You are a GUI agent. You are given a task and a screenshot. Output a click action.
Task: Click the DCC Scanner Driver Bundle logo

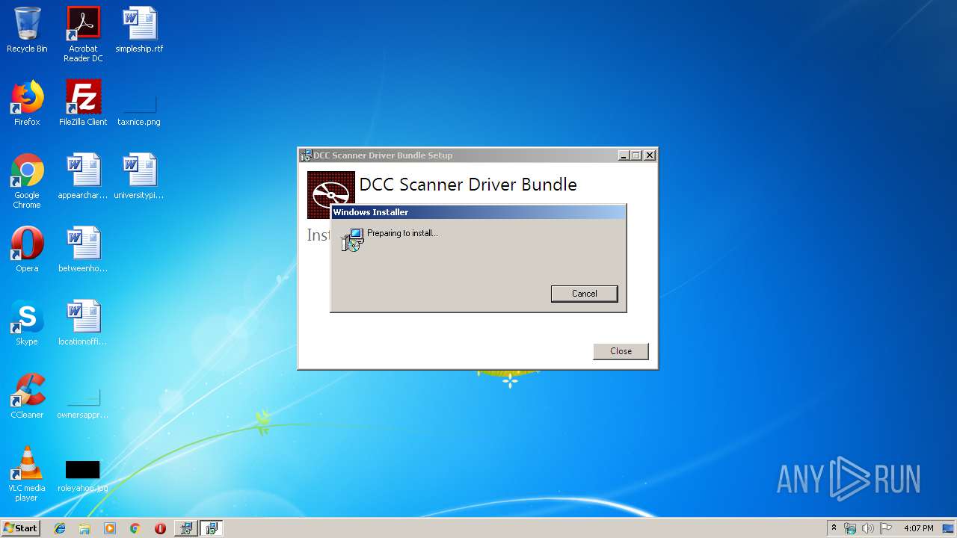331,187
